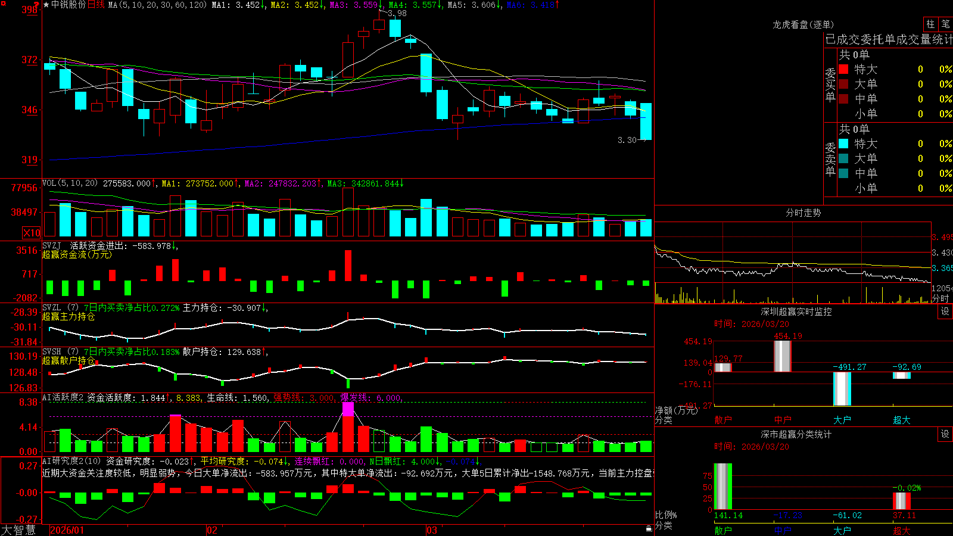Click the cyan 特大 sell order swatch
Viewport: 953px width, 536px height.
843,144
